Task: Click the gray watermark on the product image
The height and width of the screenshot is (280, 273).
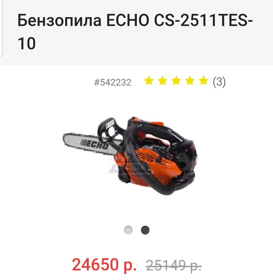Action: (x=127, y=164)
